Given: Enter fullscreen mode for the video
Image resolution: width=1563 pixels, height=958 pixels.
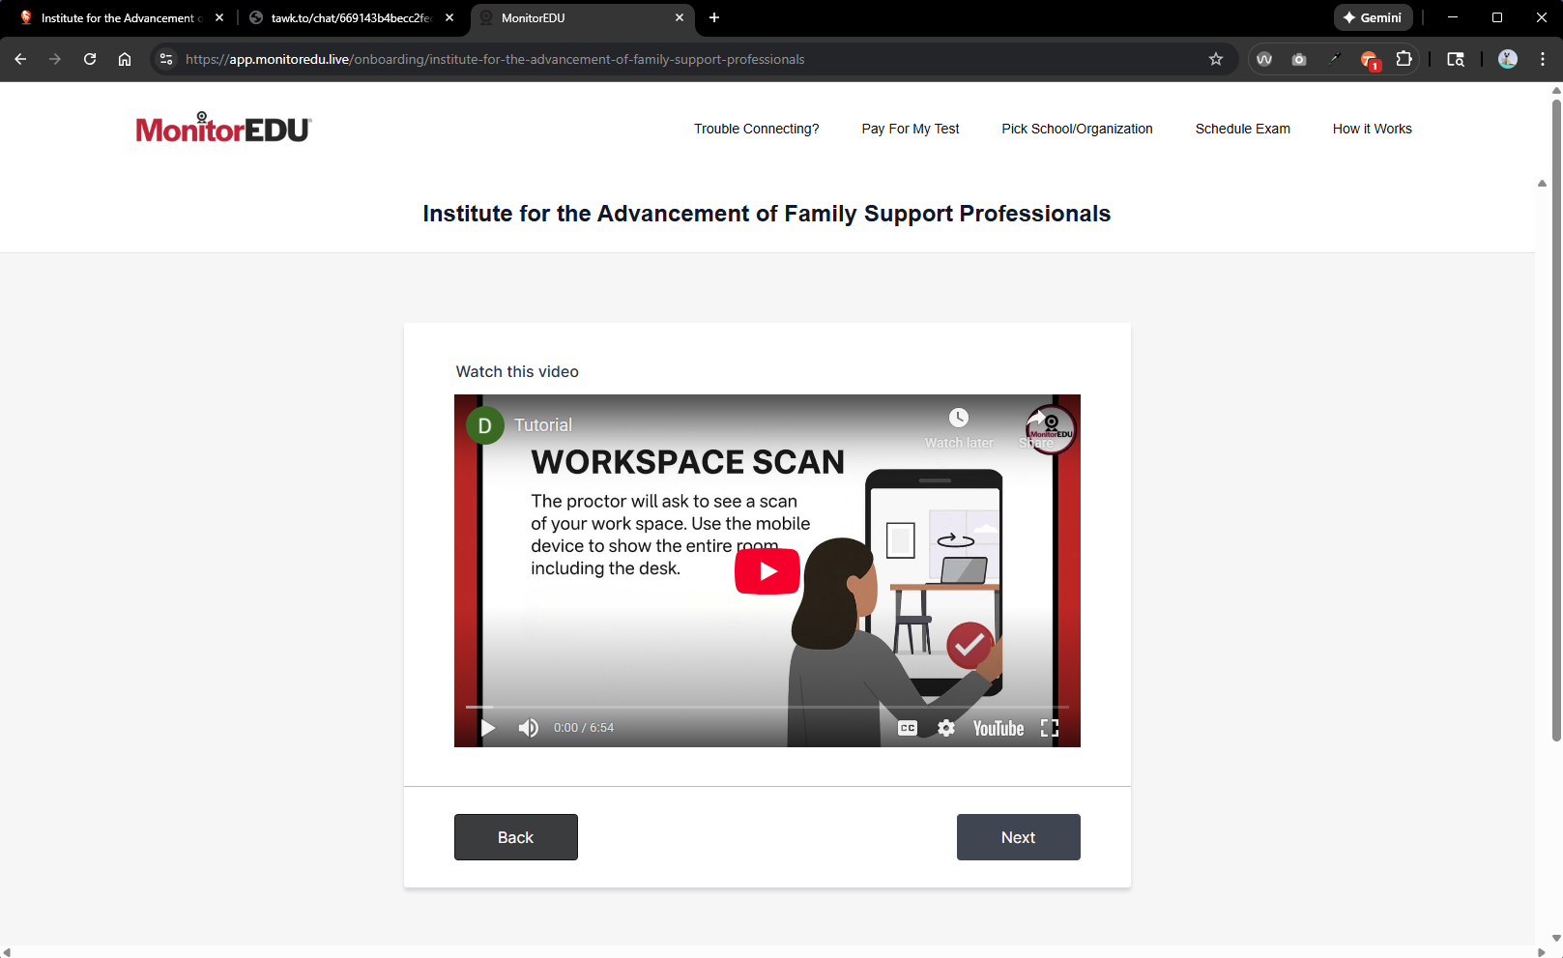Looking at the screenshot, I should (x=1050, y=728).
